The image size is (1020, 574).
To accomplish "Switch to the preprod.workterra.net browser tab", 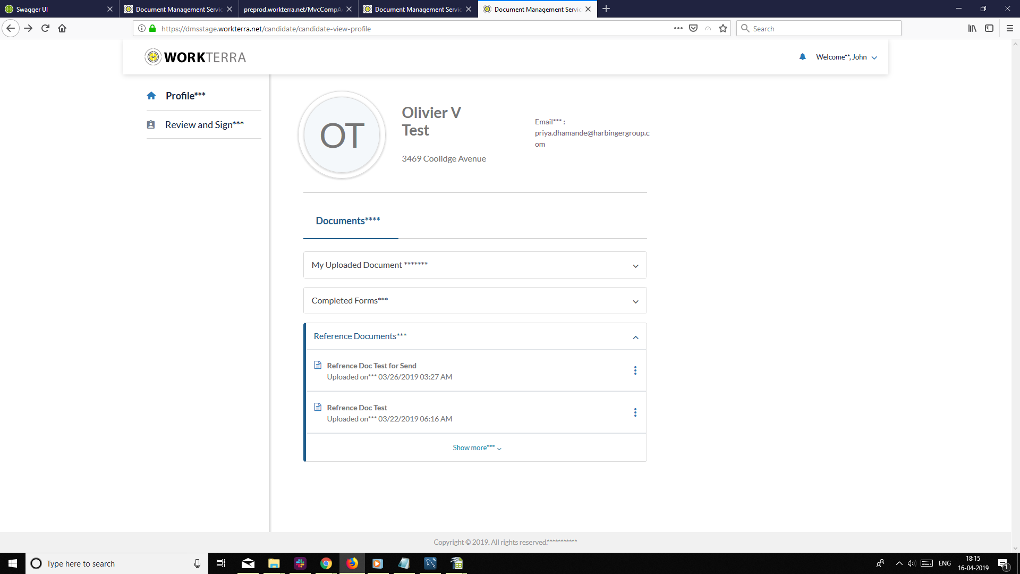I will pyautogui.click(x=292, y=9).
